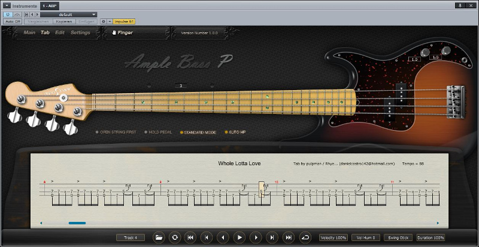
Task: Click the Whole Lotta Love title
Action: pos(239,163)
